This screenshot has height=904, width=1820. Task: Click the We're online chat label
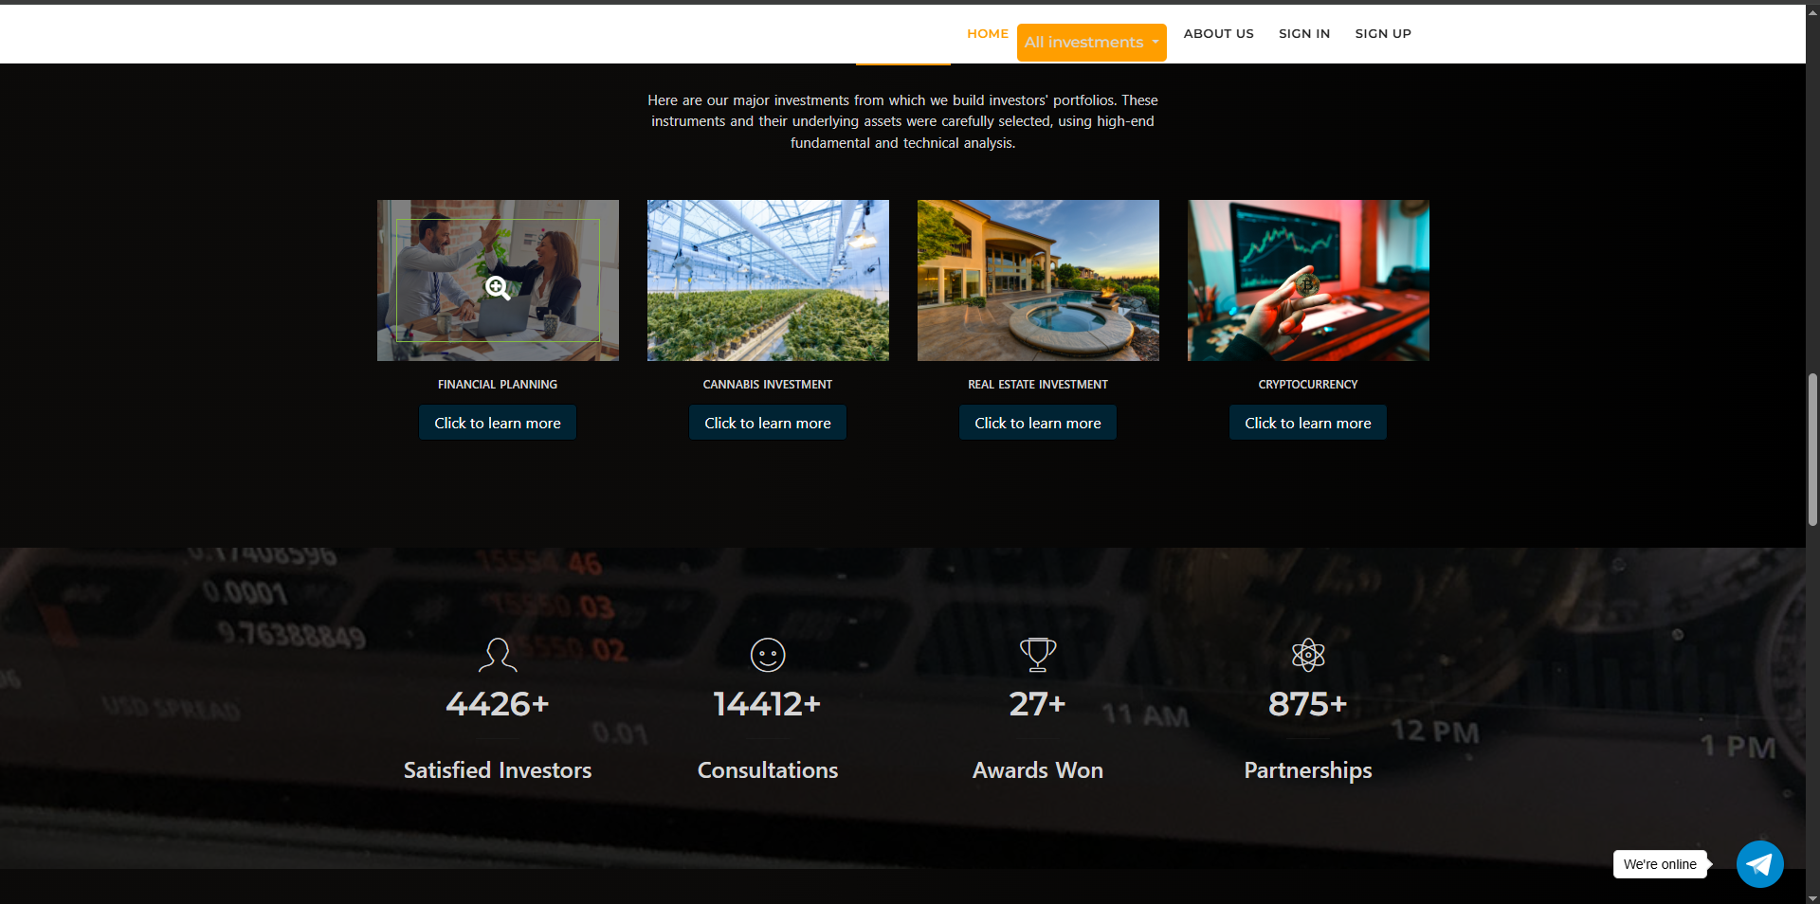[x=1660, y=864]
